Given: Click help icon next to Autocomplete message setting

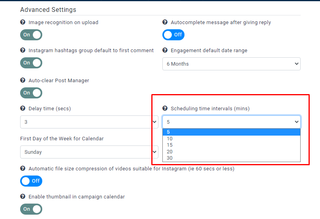Looking at the screenshot, I should (x=165, y=23).
